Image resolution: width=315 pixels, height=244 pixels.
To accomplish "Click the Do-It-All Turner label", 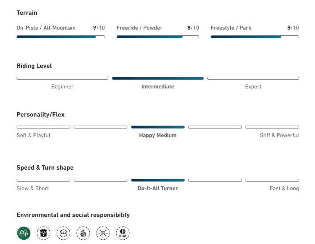I will click(x=158, y=188).
